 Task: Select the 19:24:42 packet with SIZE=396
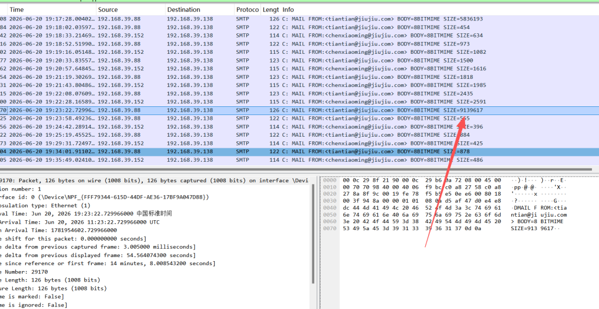(299, 127)
